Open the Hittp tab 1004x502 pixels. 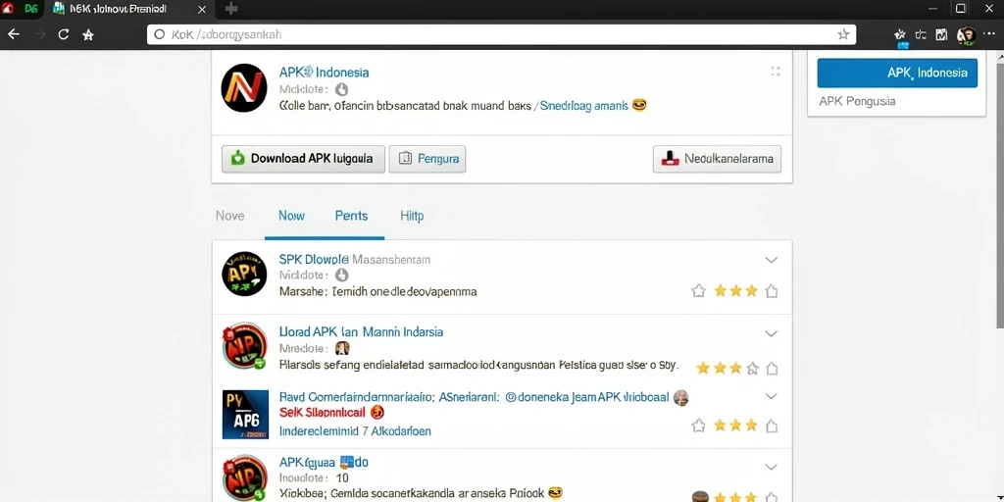coord(412,216)
